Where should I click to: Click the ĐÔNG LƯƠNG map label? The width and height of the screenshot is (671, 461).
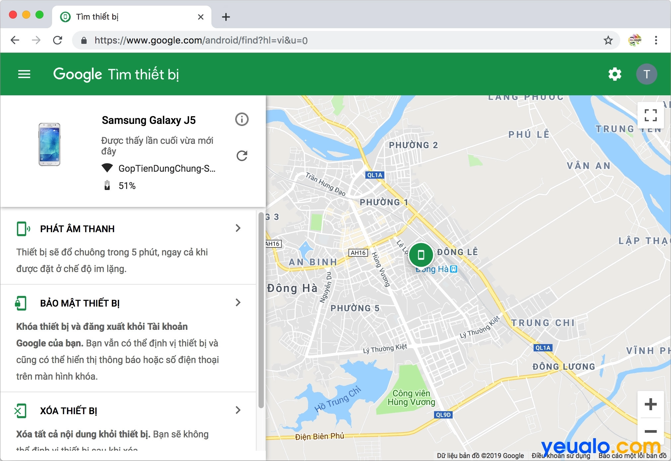[x=564, y=367]
